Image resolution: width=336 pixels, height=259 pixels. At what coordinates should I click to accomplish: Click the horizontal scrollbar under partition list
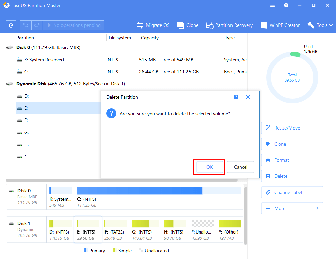[x=122, y=180]
